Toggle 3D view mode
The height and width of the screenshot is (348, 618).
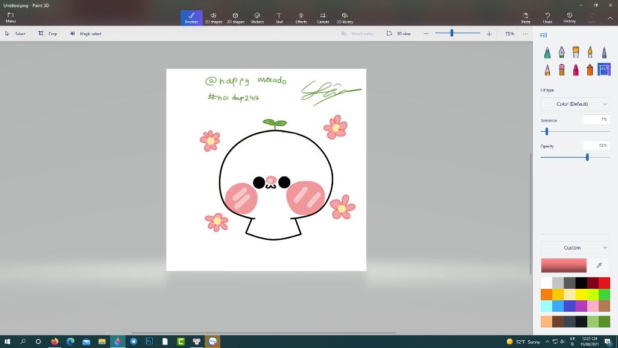399,34
